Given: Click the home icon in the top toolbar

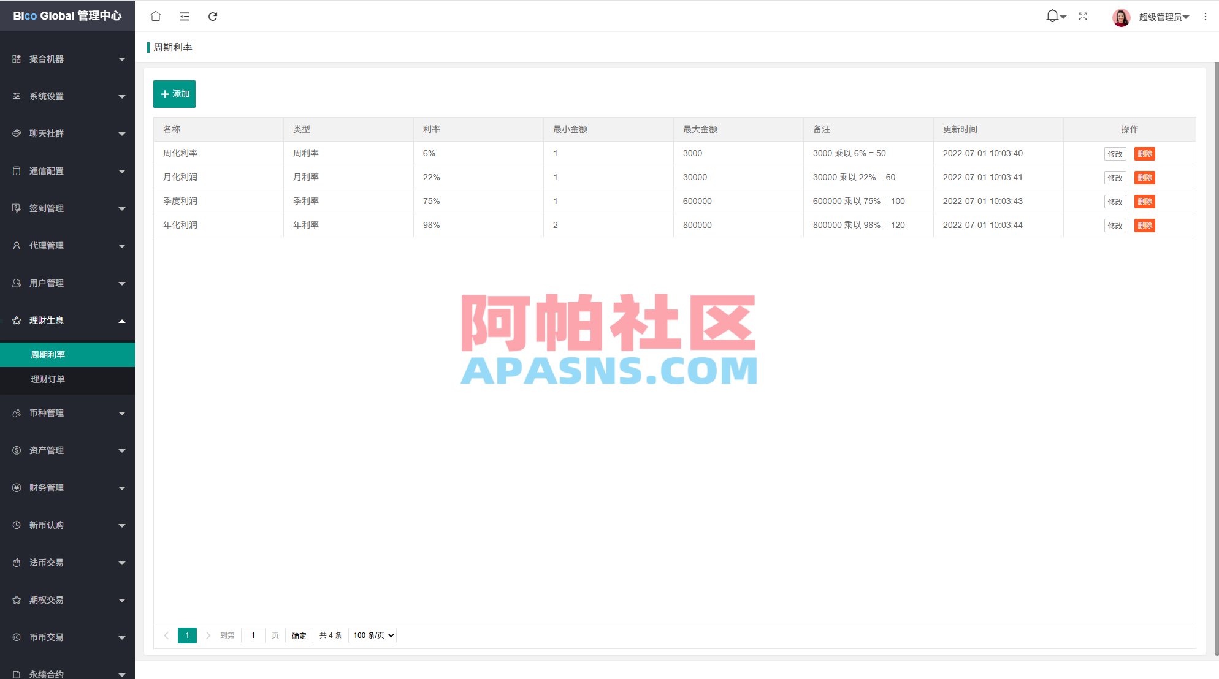Looking at the screenshot, I should pyautogui.click(x=155, y=16).
